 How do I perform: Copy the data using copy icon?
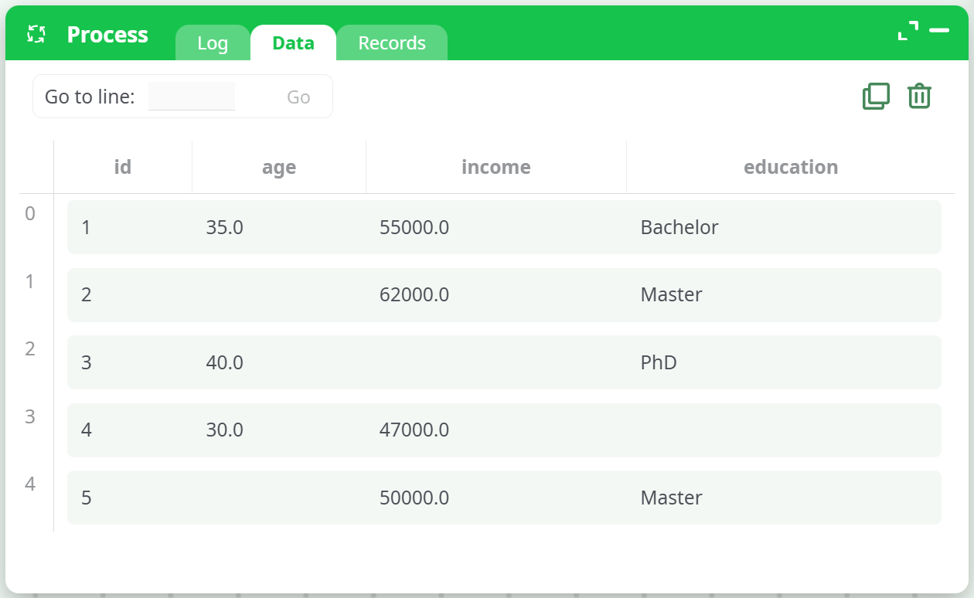pyautogui.click(x=876, y=97)
